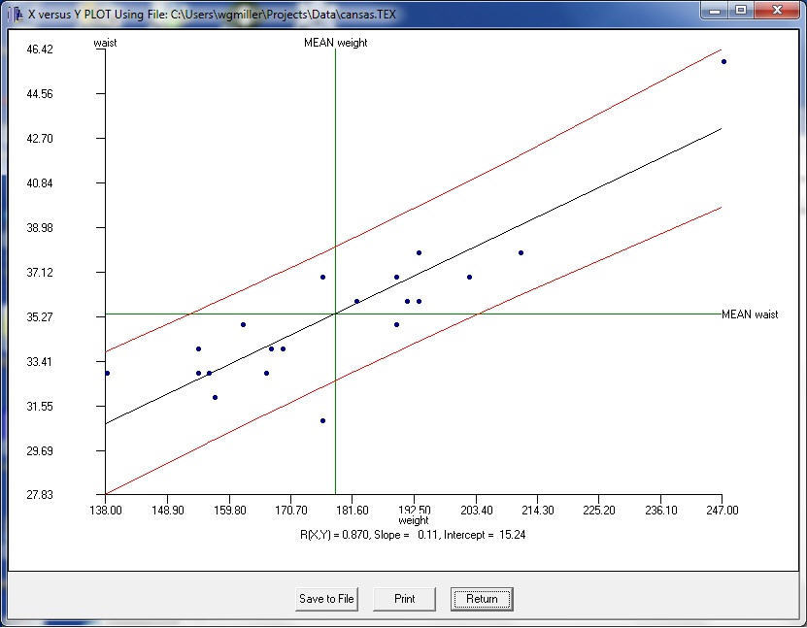This screenshot has height=628, width=807.
Task: Click the x-axis value 181.60
Action: [353, 511]
